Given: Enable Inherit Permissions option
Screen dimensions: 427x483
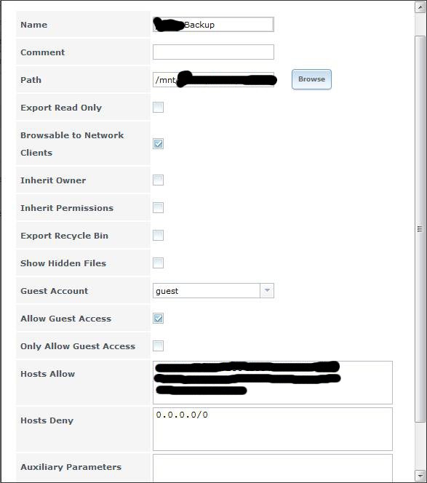Looking at the screenshot, I should pyautogui.click(x=158, y=207).
